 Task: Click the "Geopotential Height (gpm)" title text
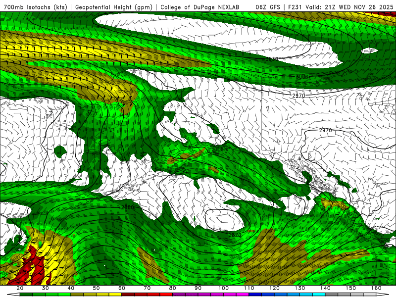coord(114,7)
